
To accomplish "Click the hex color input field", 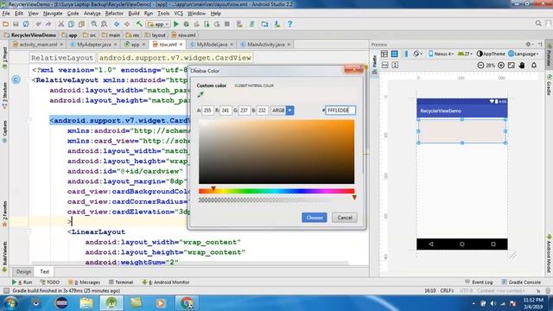I will click(340, 111).
